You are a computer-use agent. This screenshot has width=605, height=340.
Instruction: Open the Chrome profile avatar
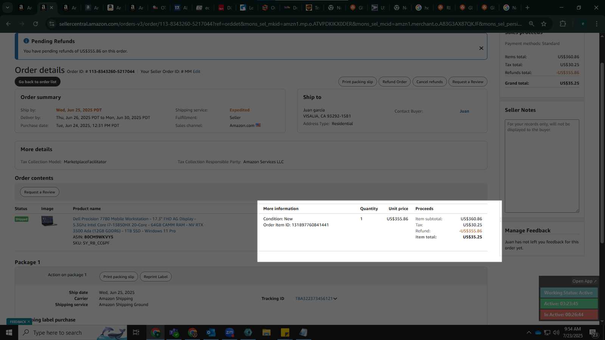583,24
